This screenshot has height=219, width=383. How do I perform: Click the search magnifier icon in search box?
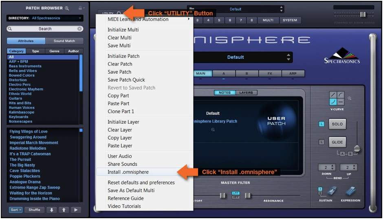pyautogui.click(x=10, y=28)
